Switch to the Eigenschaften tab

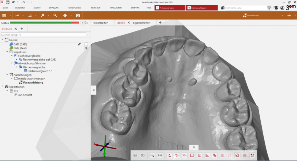pyautogui.click(x=142, y=23)
